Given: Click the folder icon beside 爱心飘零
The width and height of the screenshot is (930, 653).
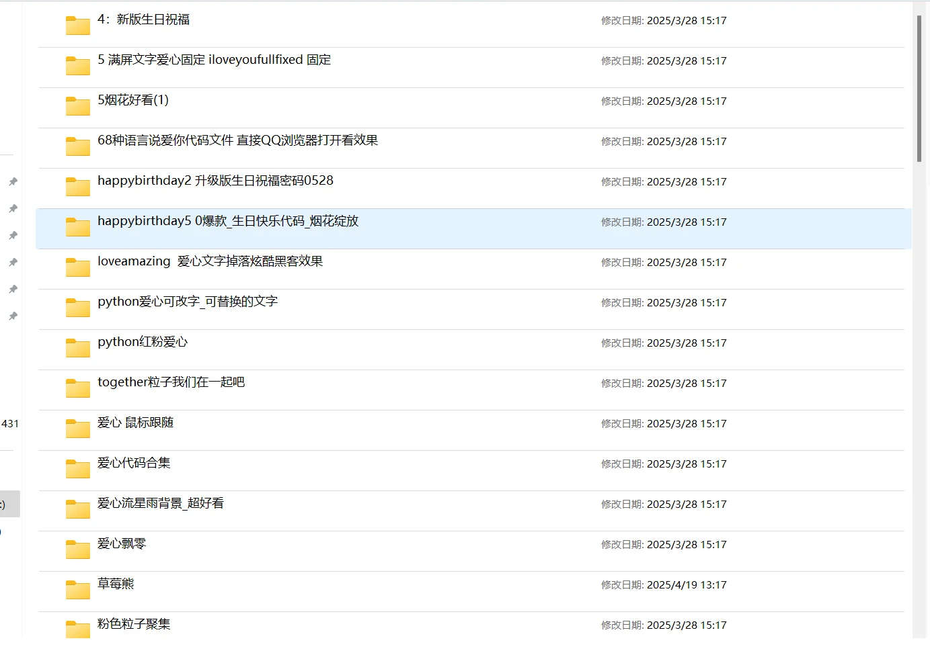Looking at the screenshot, I should point(77,549).
